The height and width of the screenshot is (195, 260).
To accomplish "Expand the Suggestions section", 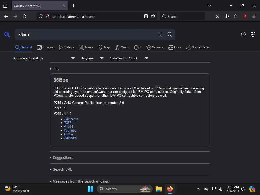I will coord(61,158).
